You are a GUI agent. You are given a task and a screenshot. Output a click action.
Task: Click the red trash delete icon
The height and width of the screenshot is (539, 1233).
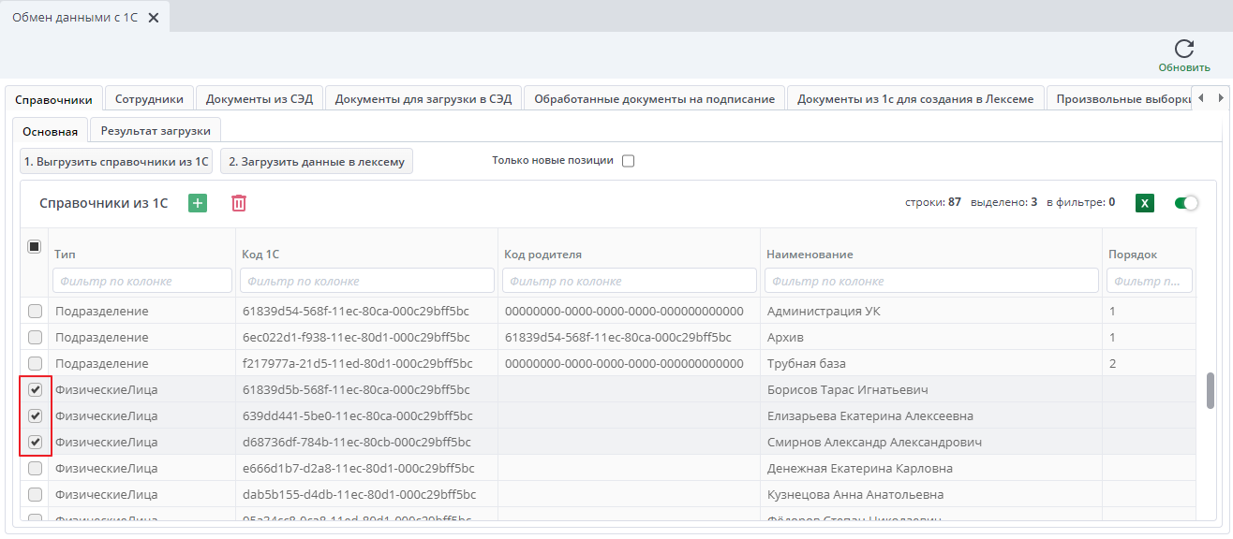pyautogui.click(x=239, y=203)
